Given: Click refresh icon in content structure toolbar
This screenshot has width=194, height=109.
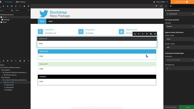Looking at the screenshot, I should (24, 61).
